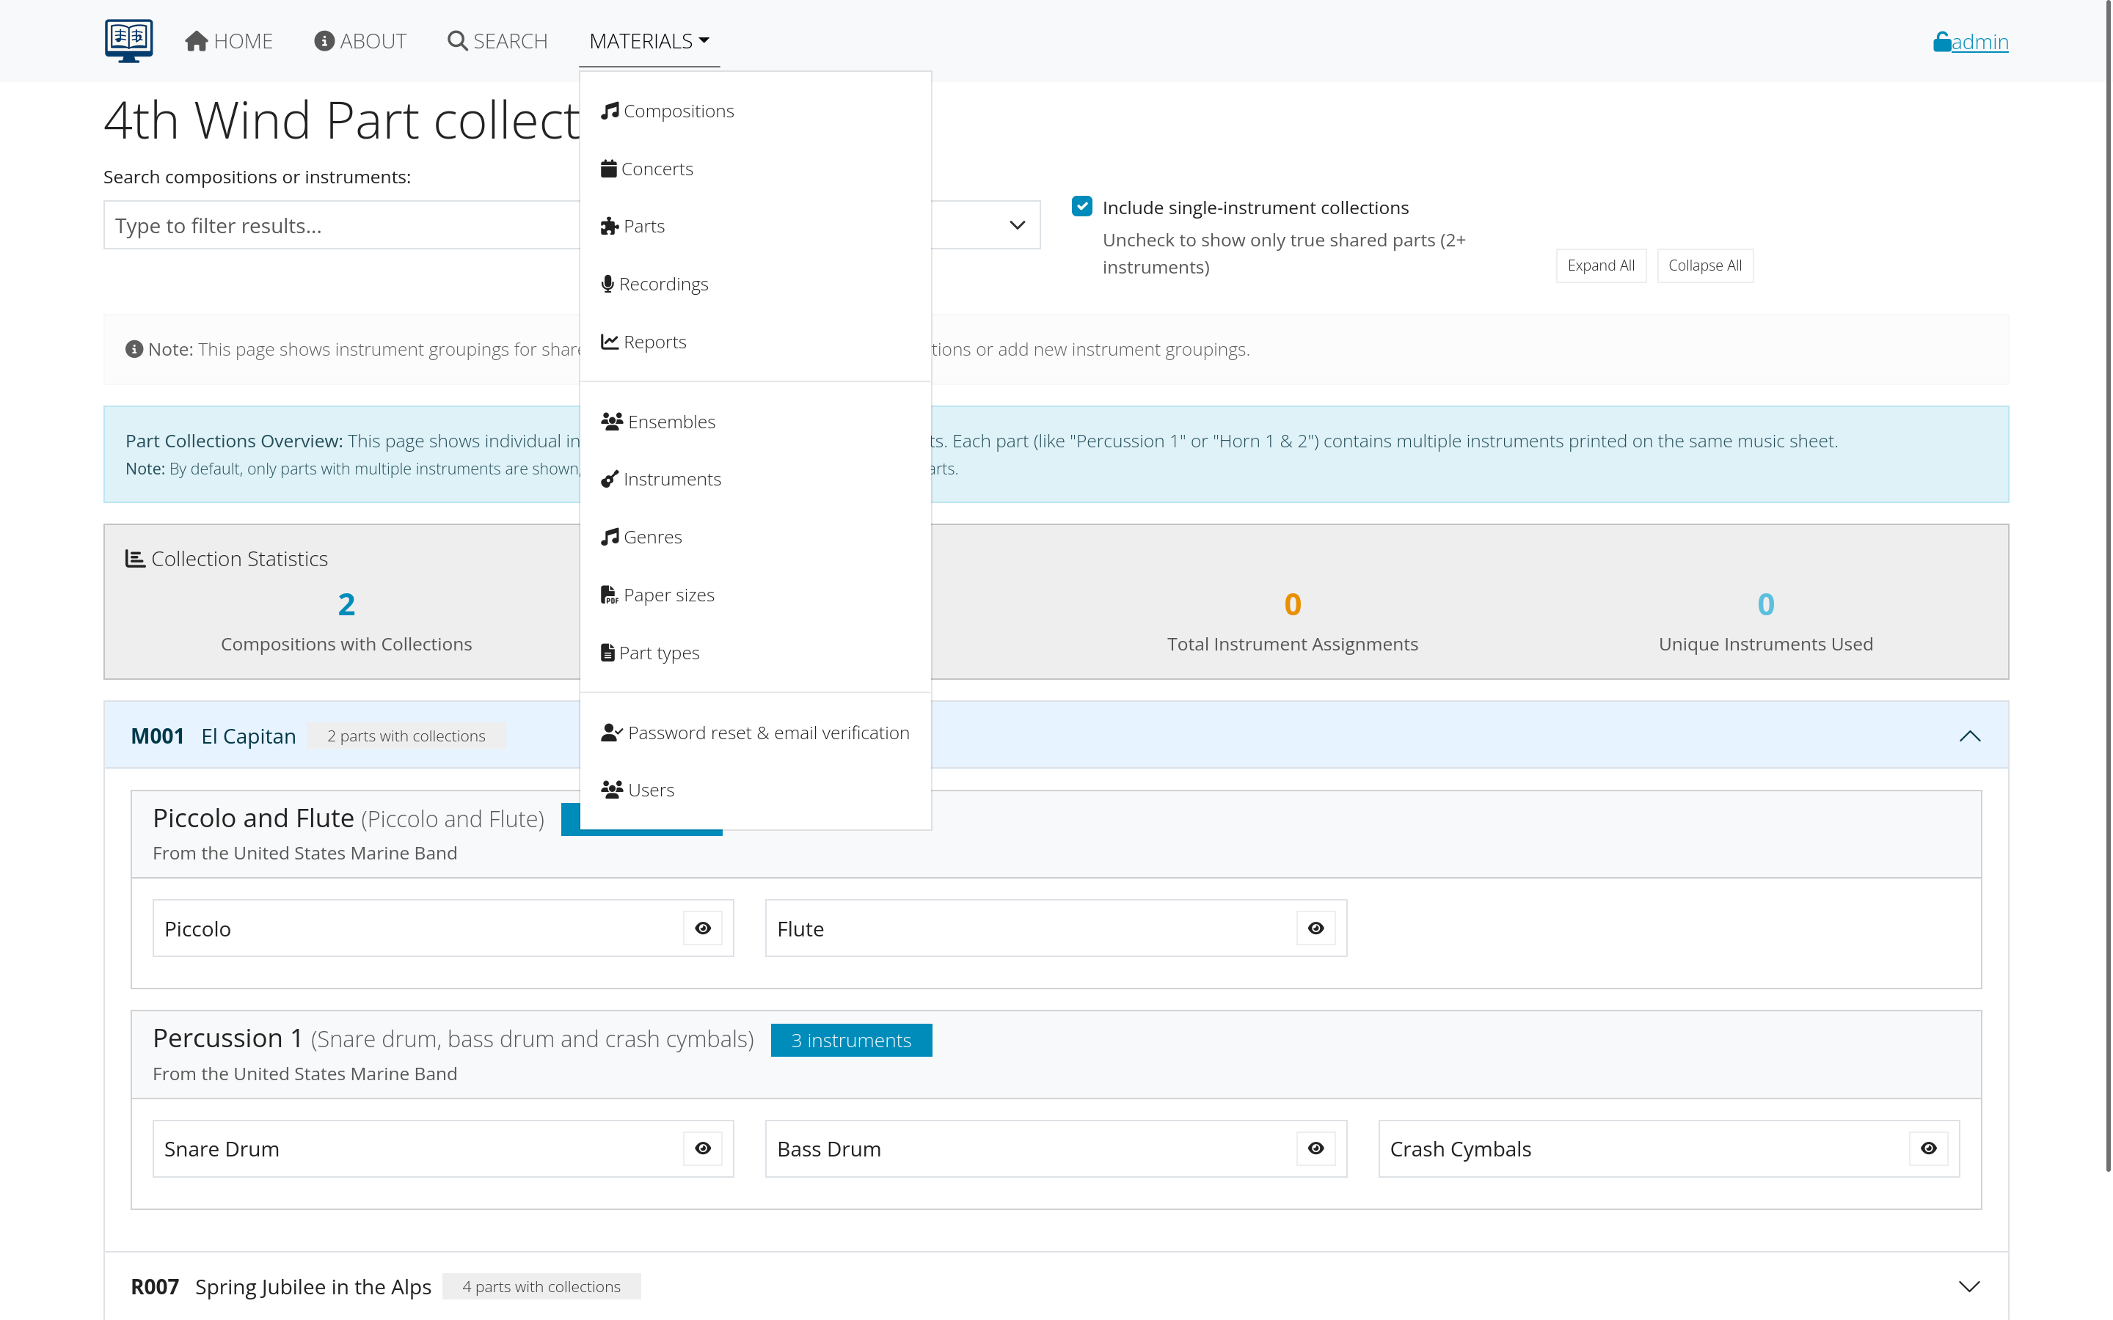Click the Collapse All button
Screen dimensions: 2113x1320
coord(1704,265)
